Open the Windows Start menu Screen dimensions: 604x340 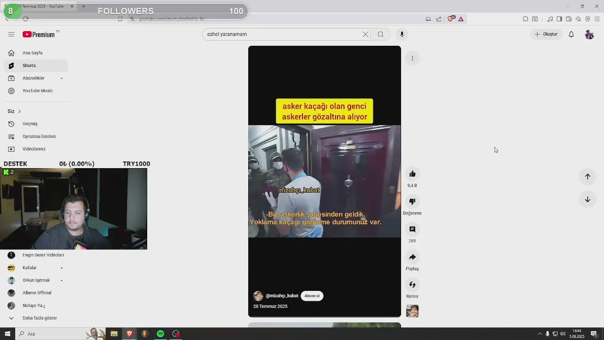point(7,334)
